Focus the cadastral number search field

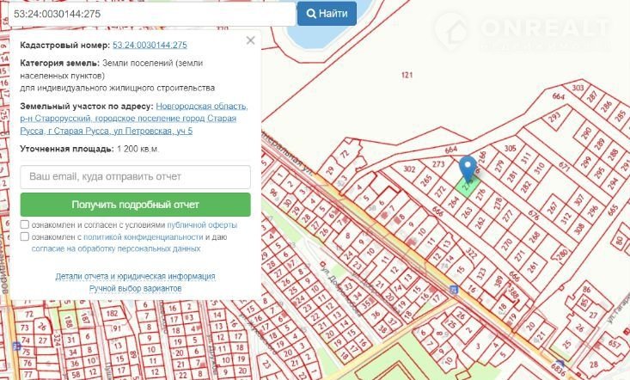point(148,14)
